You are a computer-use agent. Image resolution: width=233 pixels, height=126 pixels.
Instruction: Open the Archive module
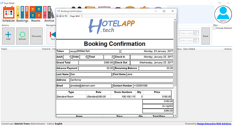pos(49,14)
